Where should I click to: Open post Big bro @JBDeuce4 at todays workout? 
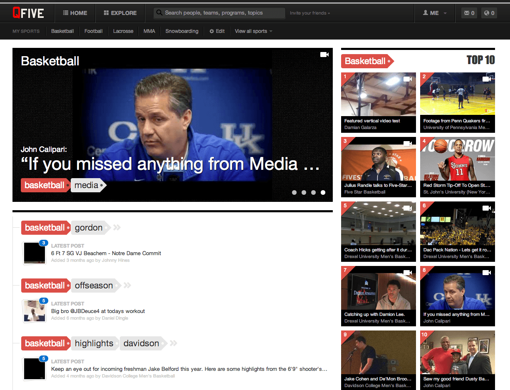98,311
